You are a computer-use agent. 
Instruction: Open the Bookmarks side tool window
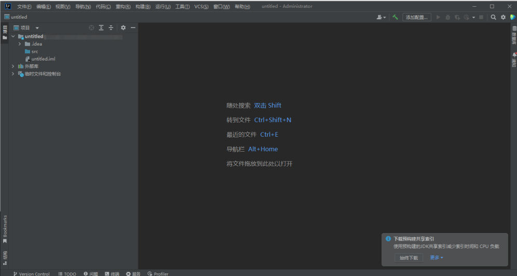tap(5, 229)
